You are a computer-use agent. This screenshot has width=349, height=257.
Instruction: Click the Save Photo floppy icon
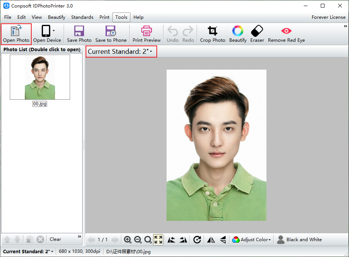pyautogui.click(x=79, y=31)
